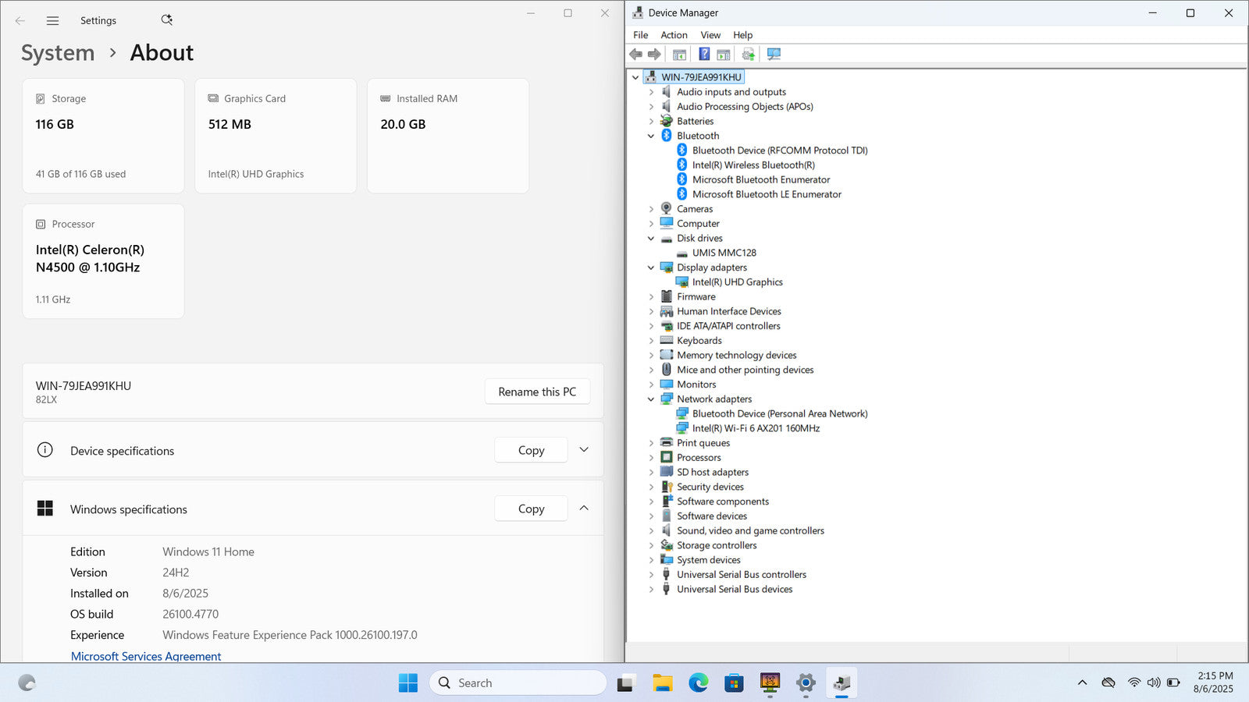Select Sound, video and game controllers
1249x702 pixels.
[750, 531]
